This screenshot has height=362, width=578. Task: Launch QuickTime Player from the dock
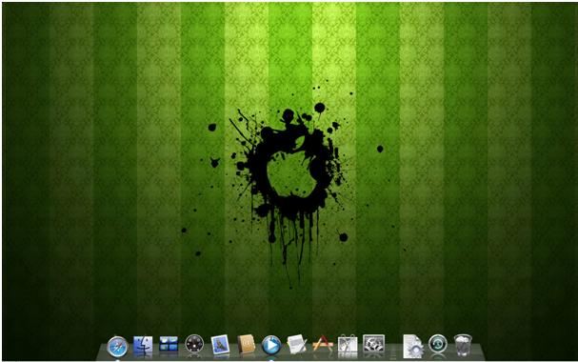271,346
